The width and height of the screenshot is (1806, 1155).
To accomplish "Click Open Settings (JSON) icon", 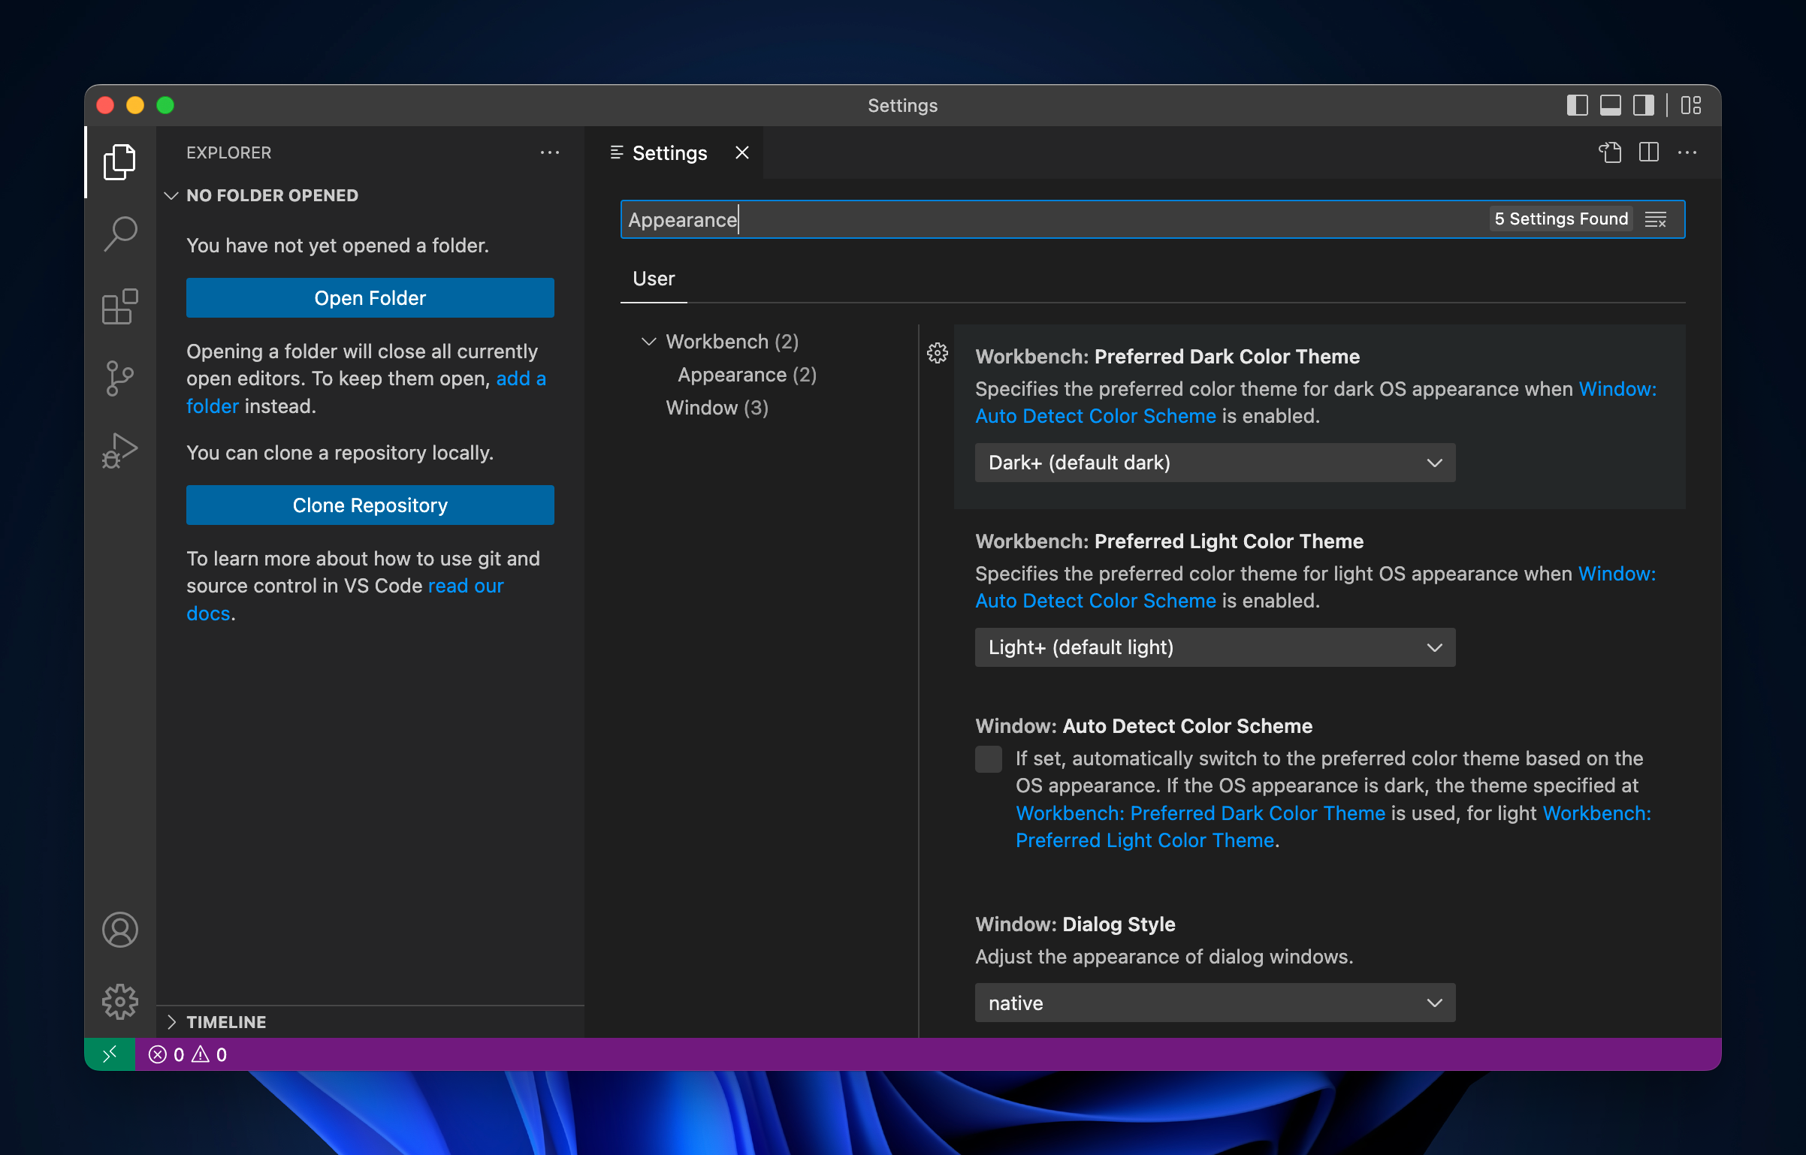I will pyautogui.click(x=1609, y=152).
